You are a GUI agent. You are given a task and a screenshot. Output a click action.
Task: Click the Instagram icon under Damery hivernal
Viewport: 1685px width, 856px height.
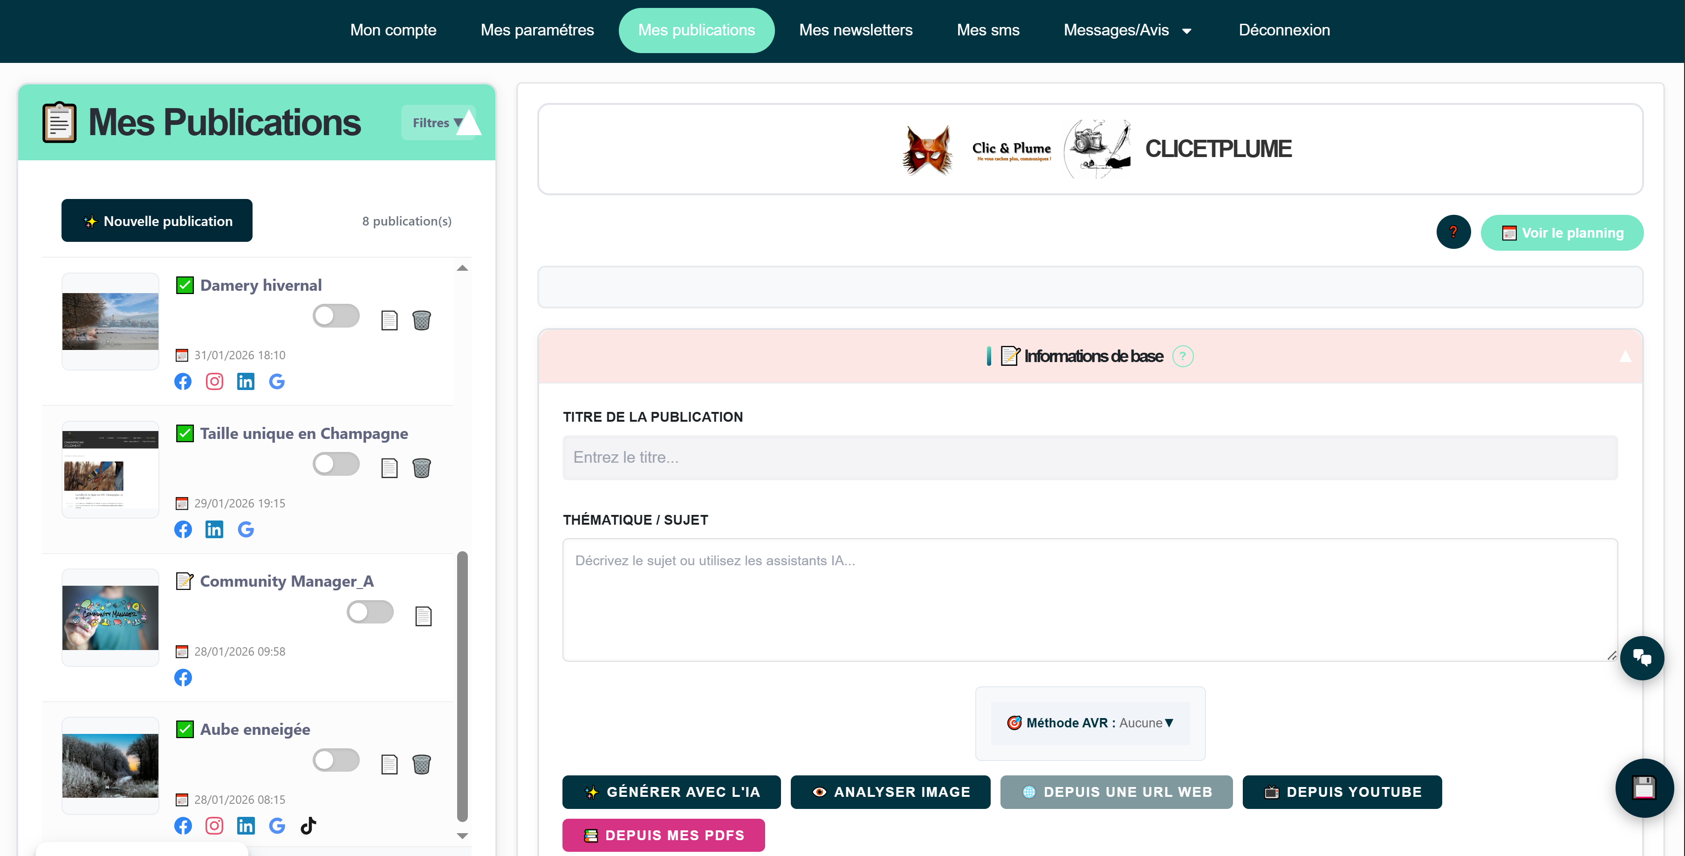click(214, 381)
